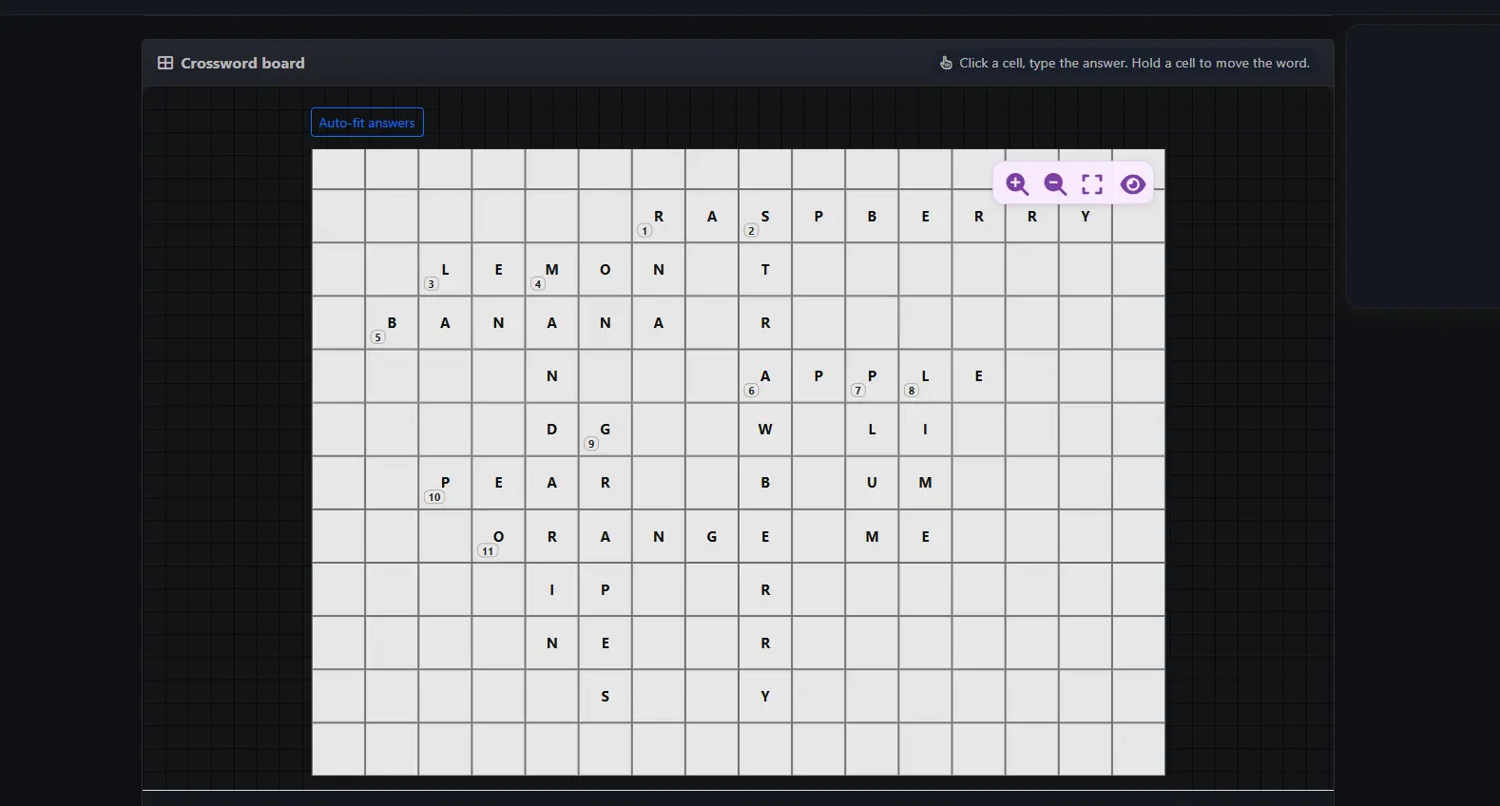This screenshot has height=806, width=1500.
Task: Select cell 11 starting ORANGE
Action: click(x=498, y=536)
